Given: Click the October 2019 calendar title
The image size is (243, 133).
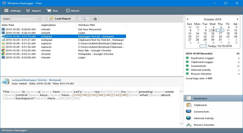Looking at the screenshot, I should (212, 19).
